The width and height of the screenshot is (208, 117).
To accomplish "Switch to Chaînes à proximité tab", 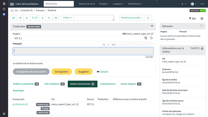I will tap(26, 84).
